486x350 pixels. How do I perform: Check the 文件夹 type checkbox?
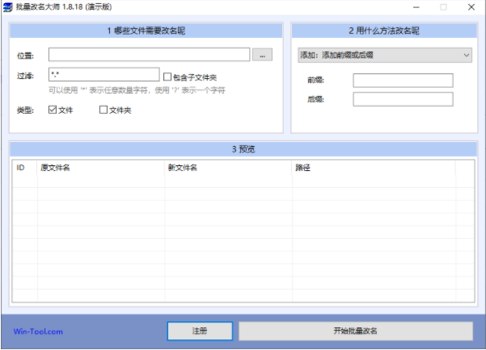104,110
